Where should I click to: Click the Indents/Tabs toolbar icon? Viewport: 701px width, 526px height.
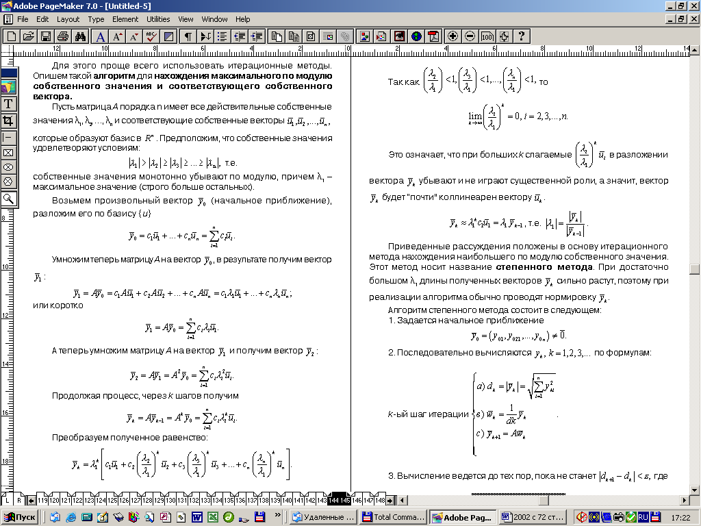pyautogui.click(x=205, y=36)
